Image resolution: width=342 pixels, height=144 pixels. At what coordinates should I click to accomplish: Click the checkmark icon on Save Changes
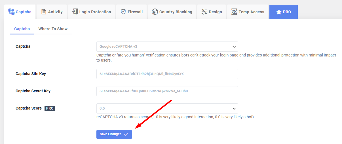click(x=126, y=134)
